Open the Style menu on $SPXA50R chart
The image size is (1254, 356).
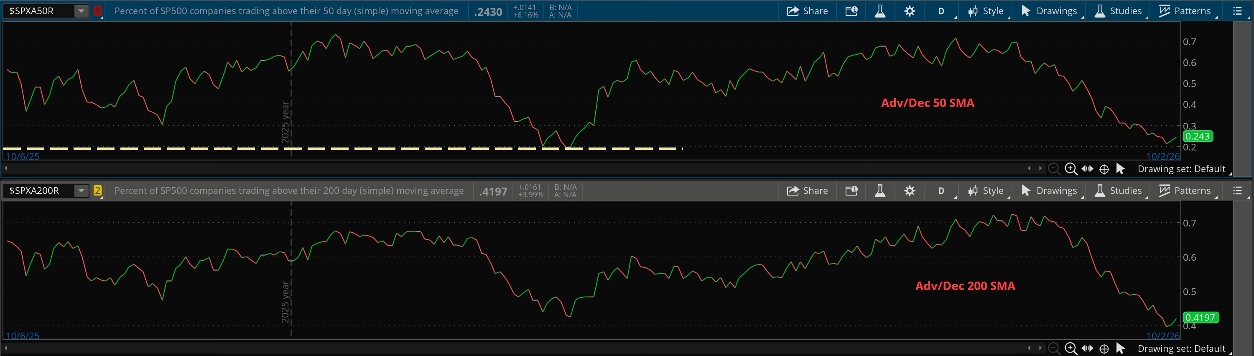tap(986, 11)
